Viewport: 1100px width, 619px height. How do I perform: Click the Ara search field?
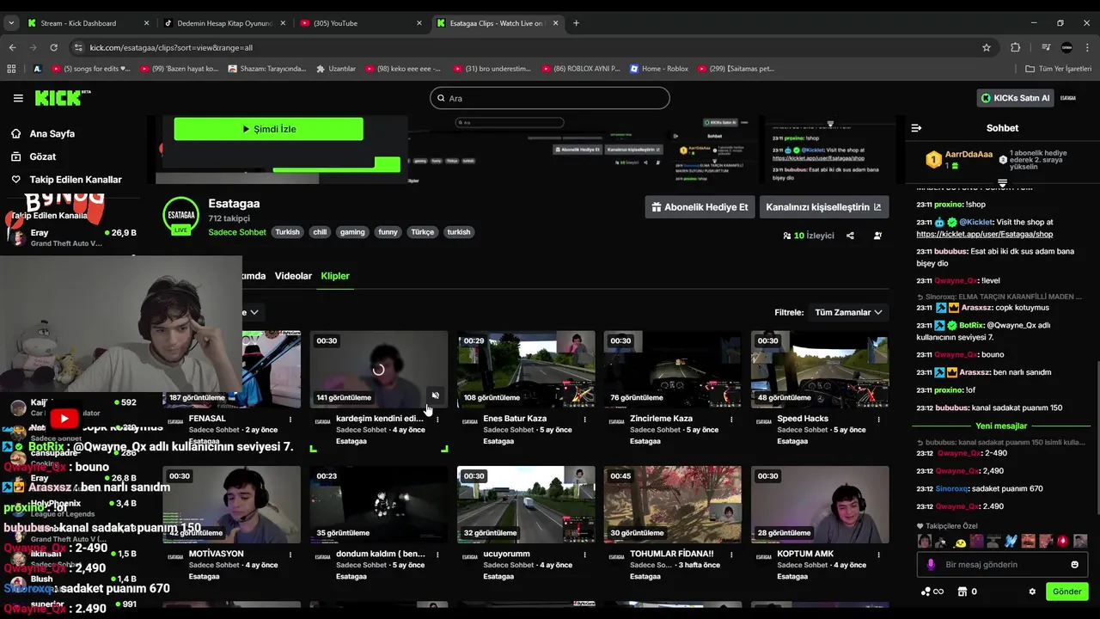point(550,98)
